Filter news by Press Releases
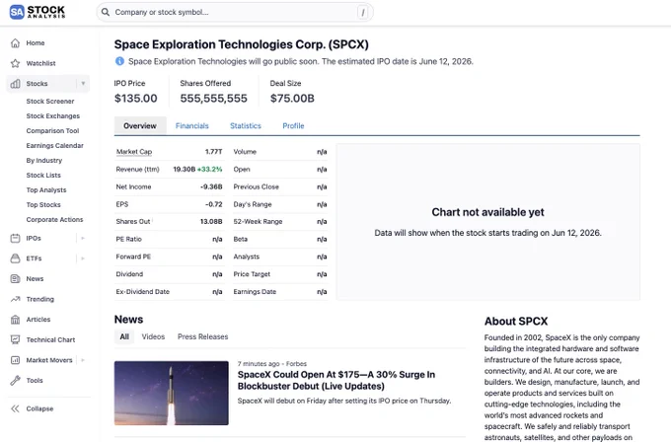The width and height of the screenshot is (671, 442). click(203, 336)
